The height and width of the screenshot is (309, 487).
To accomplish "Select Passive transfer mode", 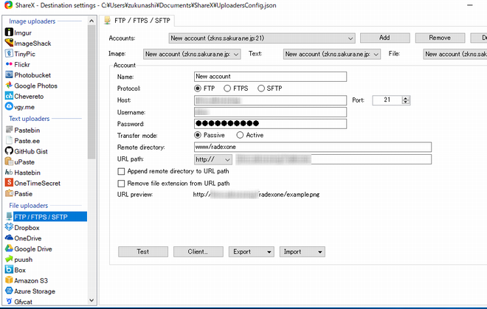I will click(198, 135).
